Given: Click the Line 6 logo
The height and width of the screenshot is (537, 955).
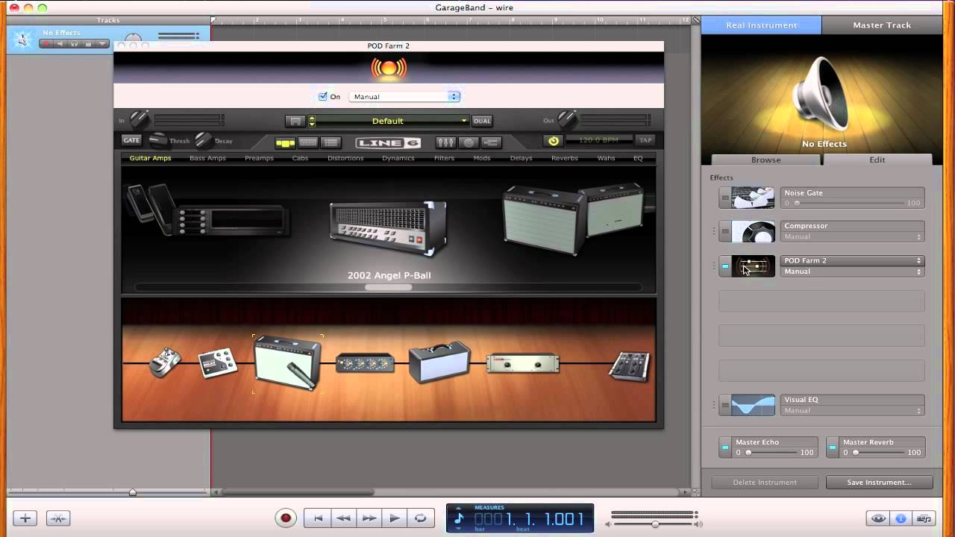Looking at the screenshot, I should tap(388, 142).
